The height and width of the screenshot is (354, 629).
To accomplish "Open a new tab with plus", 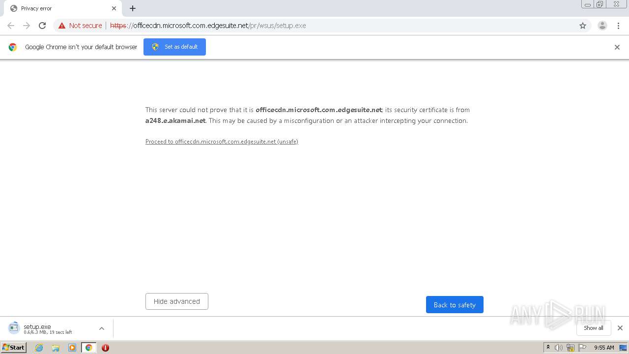I will 133,8.
